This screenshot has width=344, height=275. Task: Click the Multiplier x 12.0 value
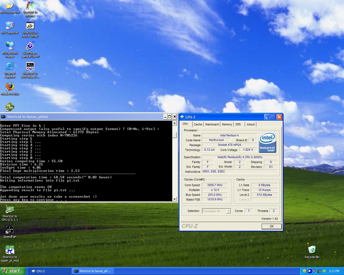coord(215,190)
